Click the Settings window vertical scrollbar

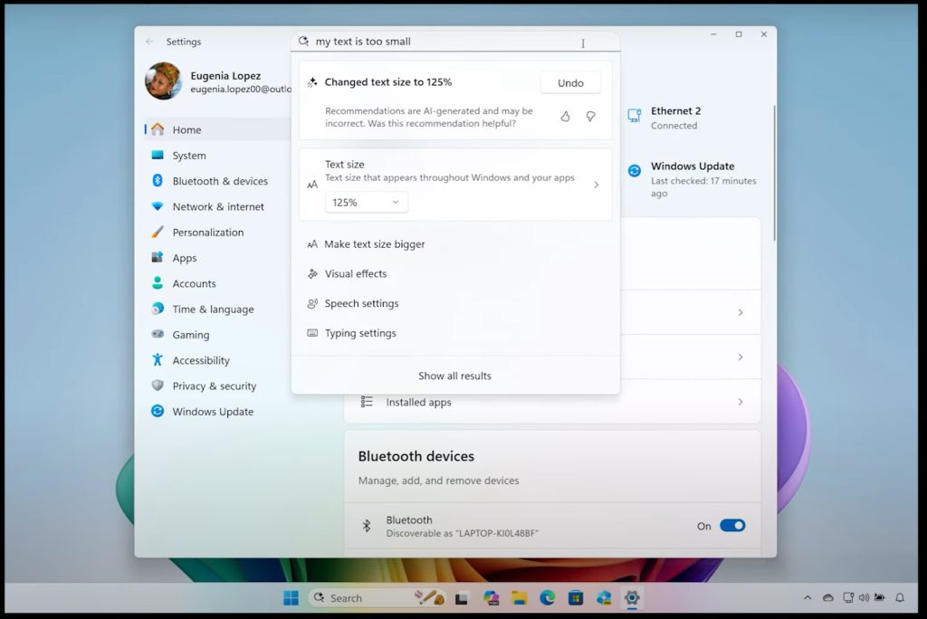coord(774,172)
